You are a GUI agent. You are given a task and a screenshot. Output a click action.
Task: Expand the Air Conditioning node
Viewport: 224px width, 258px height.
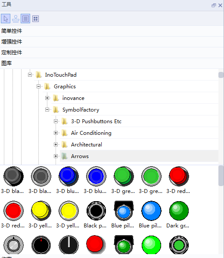tap(56, 133)
